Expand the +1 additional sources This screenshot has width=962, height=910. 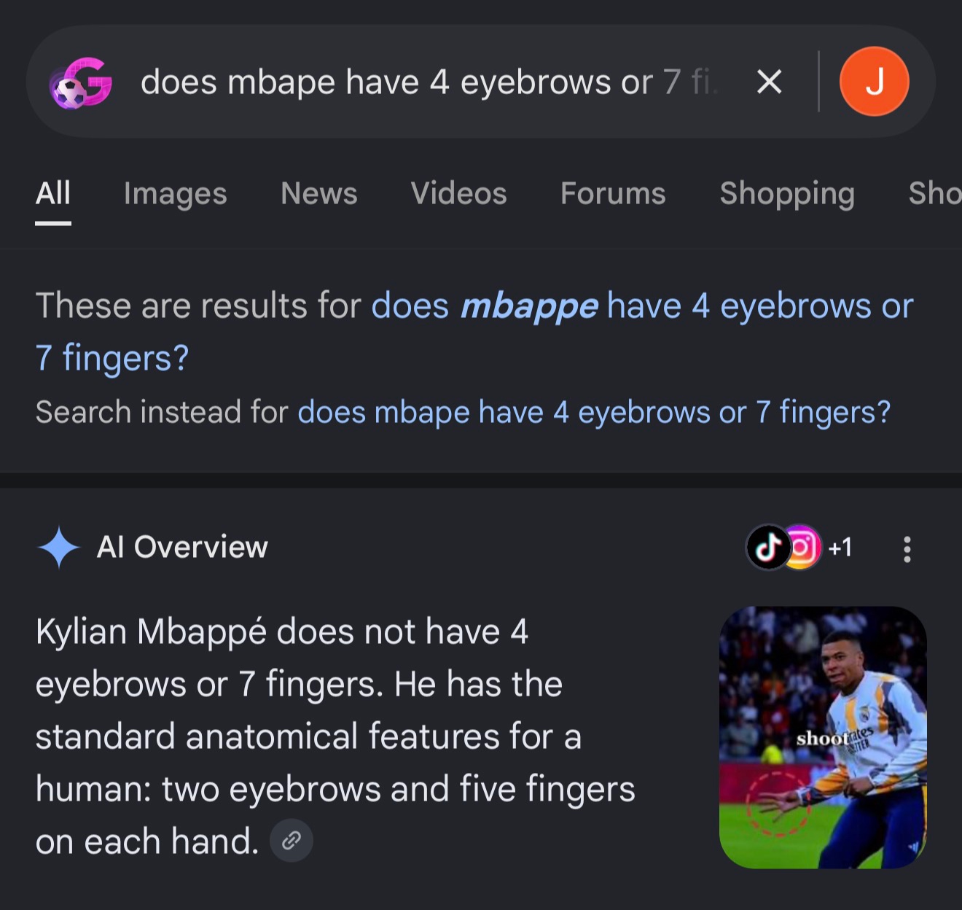pos(840,548)
